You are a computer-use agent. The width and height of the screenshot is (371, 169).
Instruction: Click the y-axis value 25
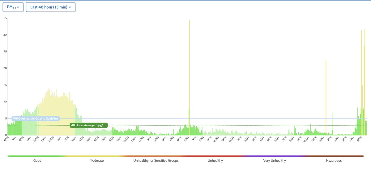point(5,51)
